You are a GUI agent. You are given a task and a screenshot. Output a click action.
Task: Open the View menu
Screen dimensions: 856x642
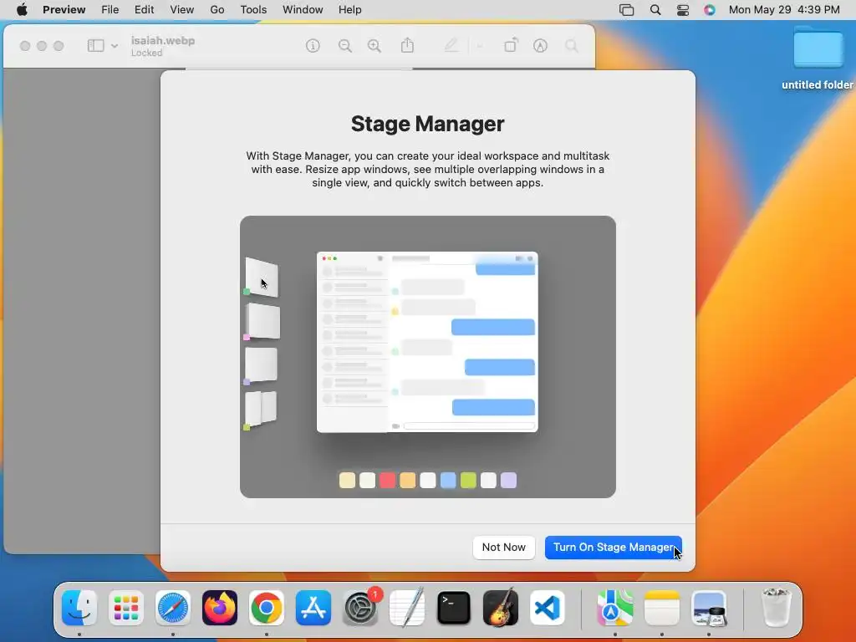tap(181, 10)
